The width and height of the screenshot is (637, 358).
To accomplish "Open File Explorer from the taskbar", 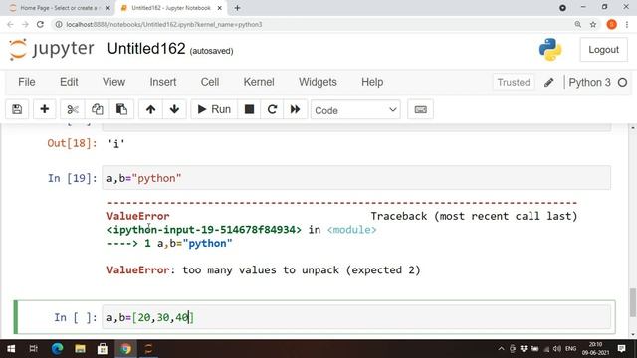I will click(x=80, y=349).
